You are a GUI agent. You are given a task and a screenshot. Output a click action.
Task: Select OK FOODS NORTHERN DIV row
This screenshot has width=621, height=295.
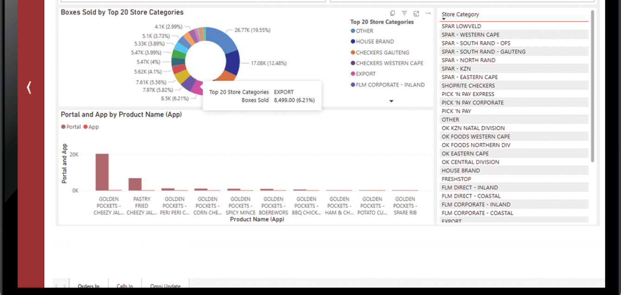click(514, 145)
